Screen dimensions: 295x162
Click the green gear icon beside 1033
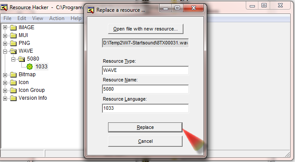(30, 67)
